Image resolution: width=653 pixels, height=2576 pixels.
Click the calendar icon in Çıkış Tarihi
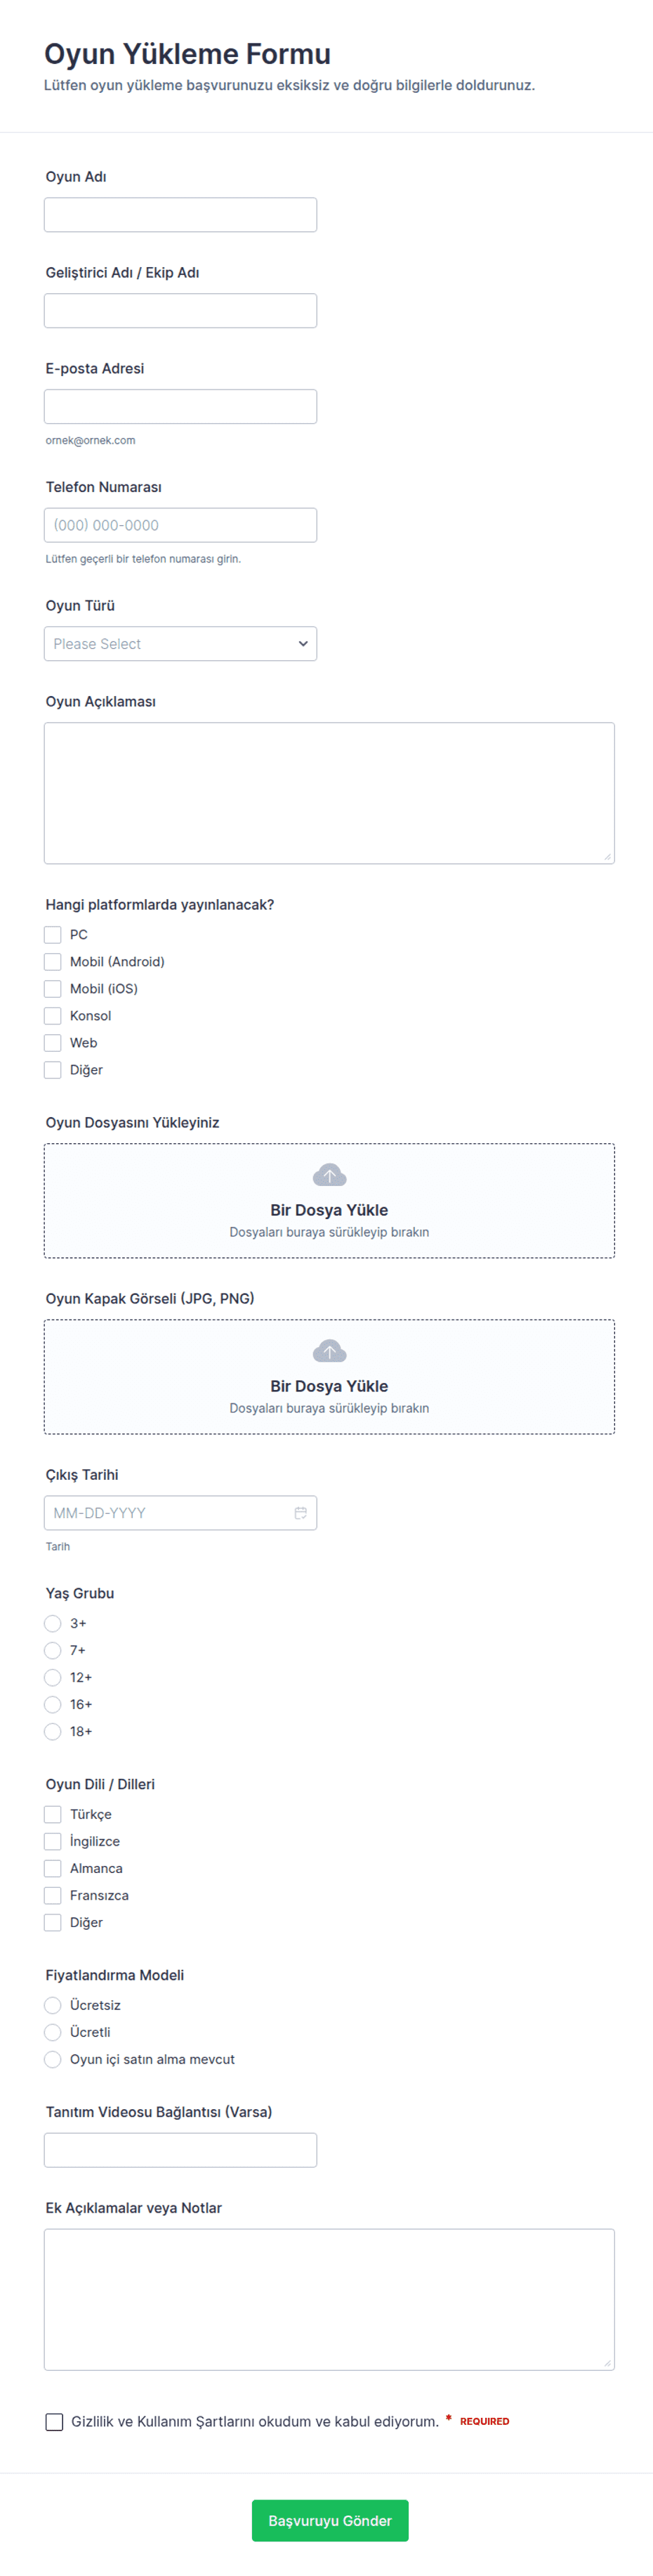point(301,1512)
